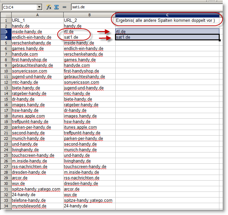Click handy.de in column A

[37, 26]
